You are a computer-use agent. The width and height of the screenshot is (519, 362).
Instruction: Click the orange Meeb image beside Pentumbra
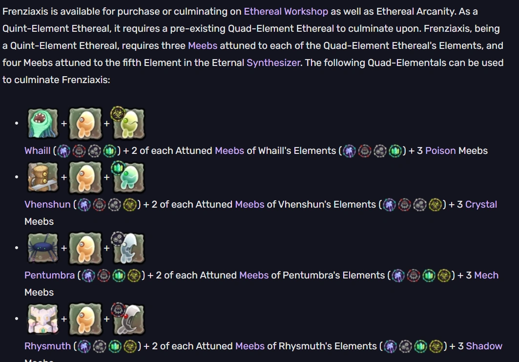[85, 248]
